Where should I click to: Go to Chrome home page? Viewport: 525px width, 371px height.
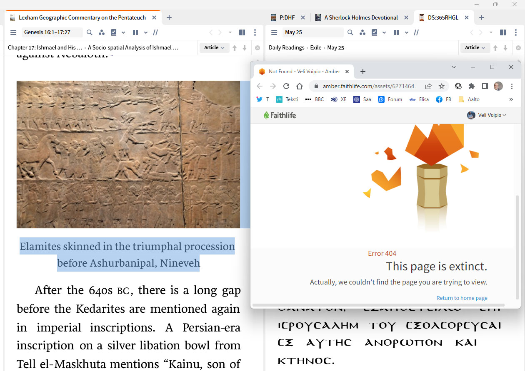[x=300, y=86]
